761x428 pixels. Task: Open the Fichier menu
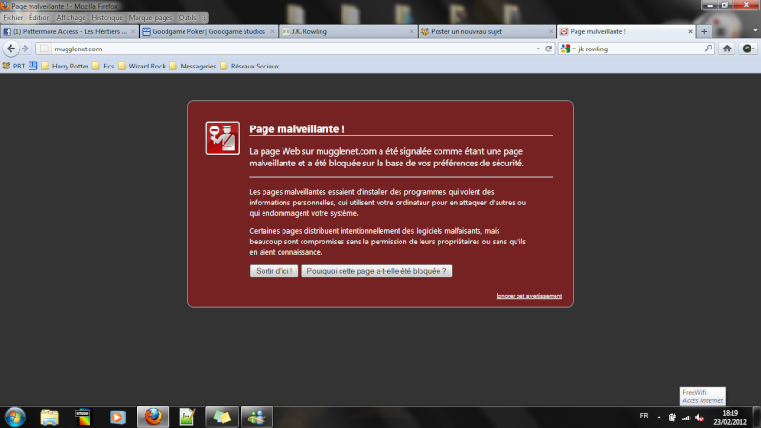click(x=13, y=17)
